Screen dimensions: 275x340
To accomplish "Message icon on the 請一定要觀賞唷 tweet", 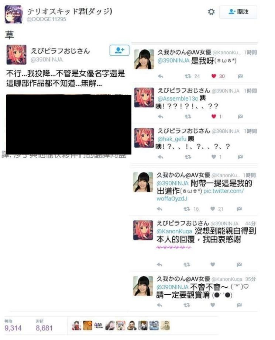I will (x=239, y=305).
